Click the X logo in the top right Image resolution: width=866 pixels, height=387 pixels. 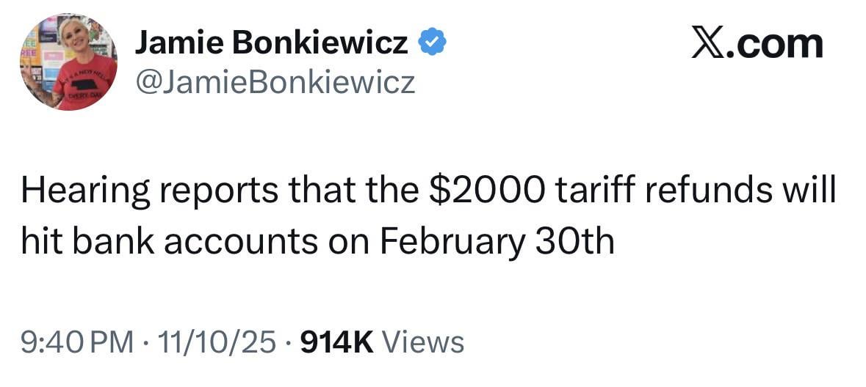pyautogui.click(x=709, y=44)
